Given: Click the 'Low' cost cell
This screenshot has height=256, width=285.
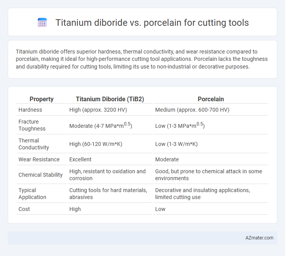Looking at the screenshot, I should coord(160,209).
